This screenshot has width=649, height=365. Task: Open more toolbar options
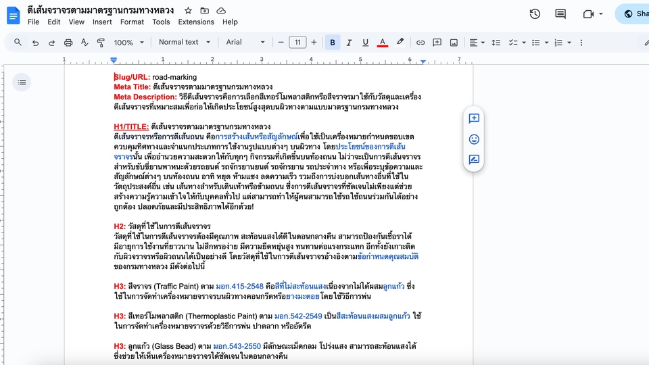pos(581,42)
